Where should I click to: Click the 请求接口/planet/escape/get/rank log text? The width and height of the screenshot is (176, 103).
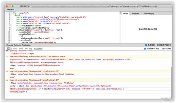point(25,89)
